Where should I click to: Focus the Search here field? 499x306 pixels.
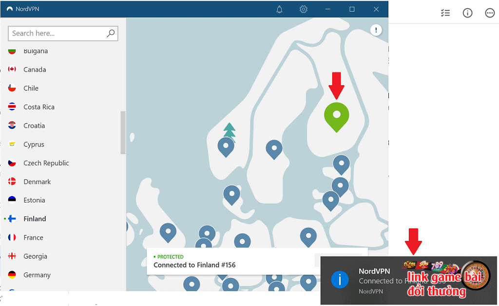coord(63,34)
